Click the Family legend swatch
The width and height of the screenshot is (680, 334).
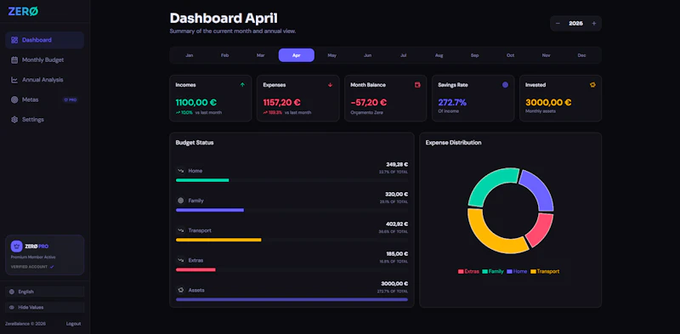(x=484, y=272)
